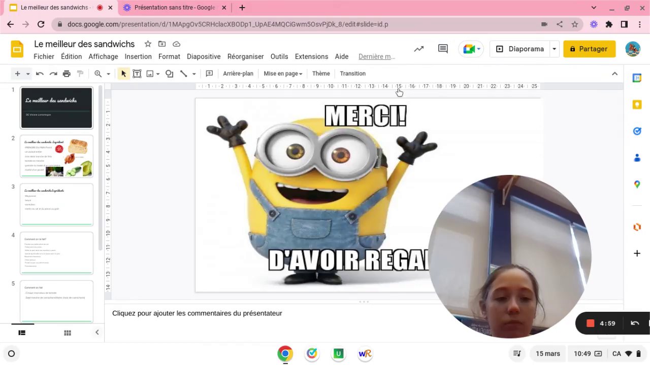Screen dimensions: 650x365
Task: Open comment history icon
Action: [443, 49]
